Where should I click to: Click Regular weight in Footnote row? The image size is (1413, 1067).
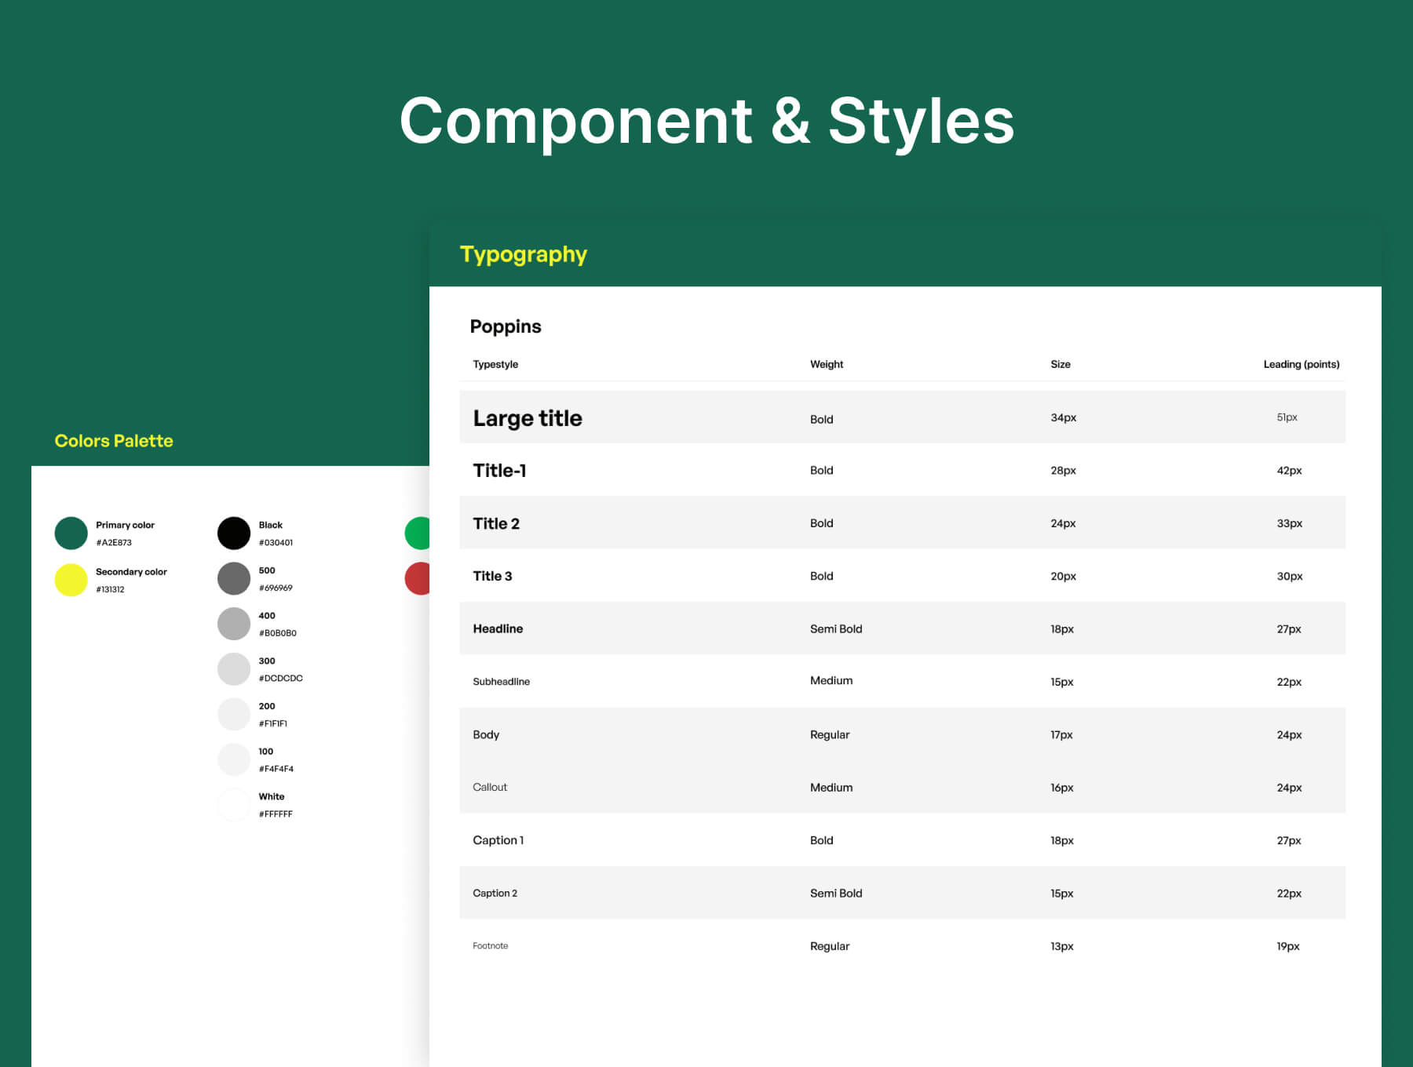coord(830,947)
